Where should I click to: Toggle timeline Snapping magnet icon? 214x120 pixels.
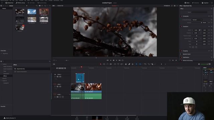126,64
